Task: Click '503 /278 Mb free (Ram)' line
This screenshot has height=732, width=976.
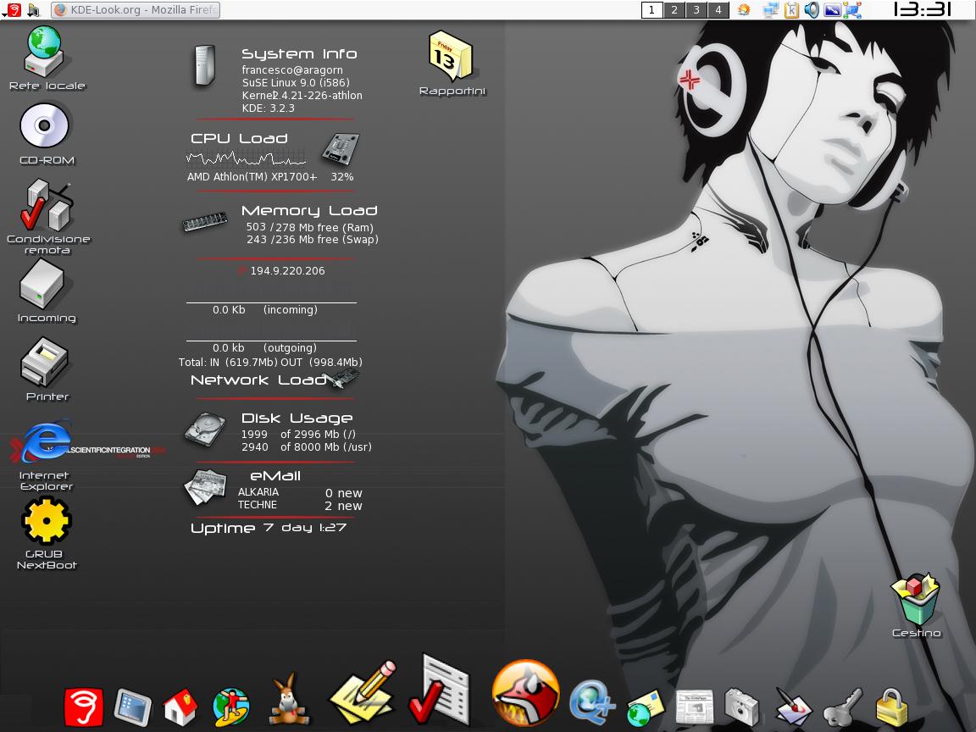Action: click(309, 227)
